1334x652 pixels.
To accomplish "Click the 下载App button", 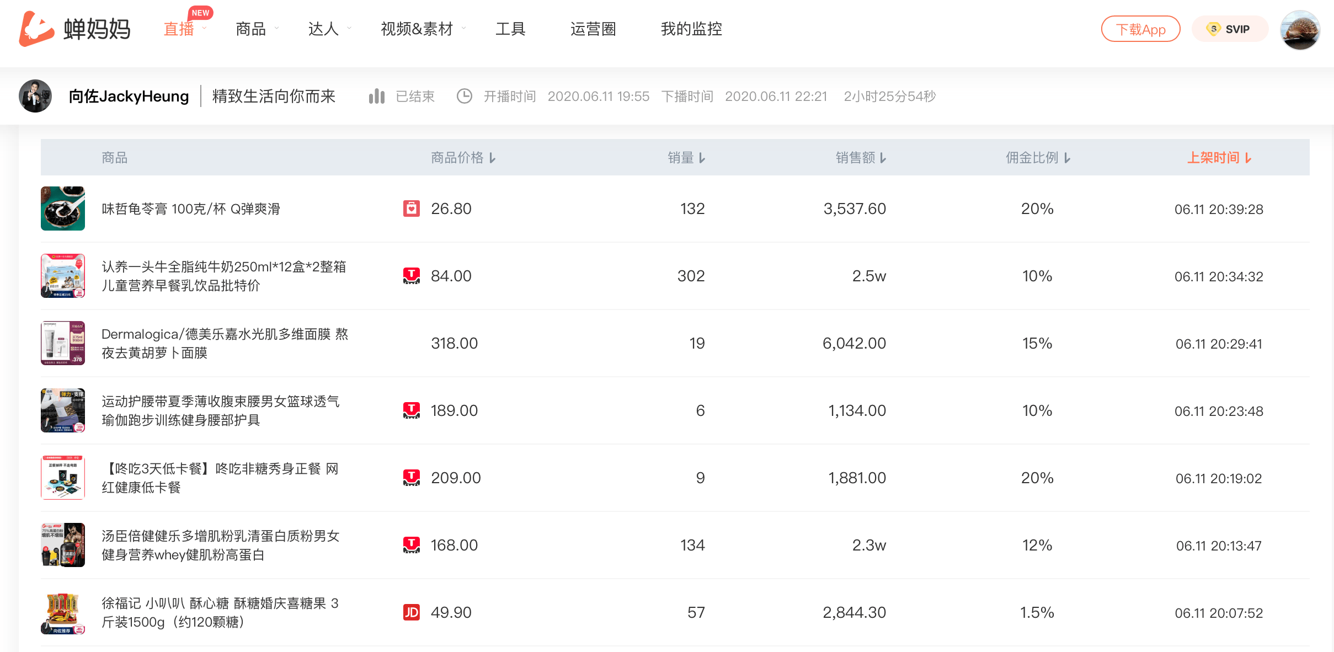I will (x=1140, y=29).
